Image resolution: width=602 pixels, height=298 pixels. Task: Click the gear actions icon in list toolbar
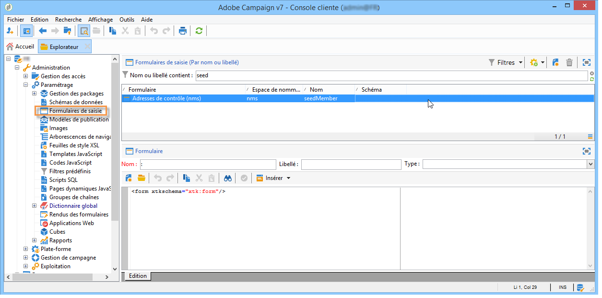[x=534, y=62]
